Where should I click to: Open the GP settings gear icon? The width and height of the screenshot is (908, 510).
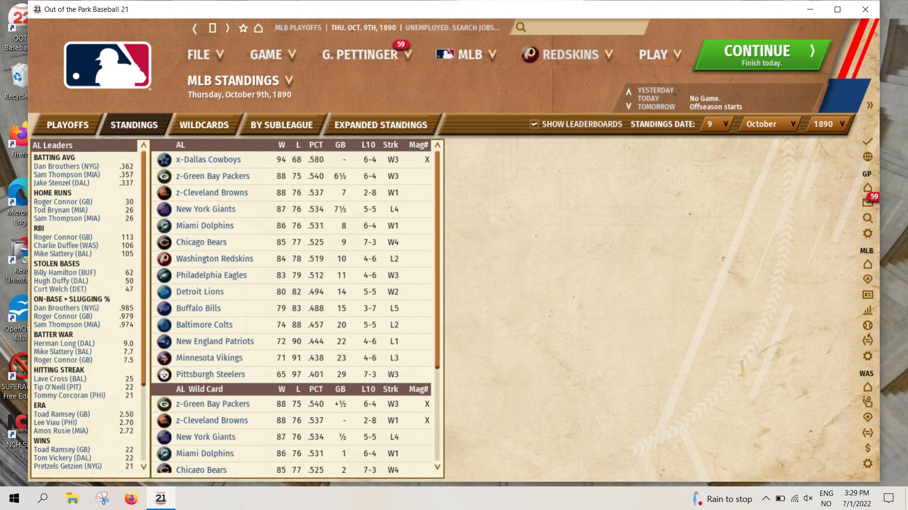(x=867, y=233)
